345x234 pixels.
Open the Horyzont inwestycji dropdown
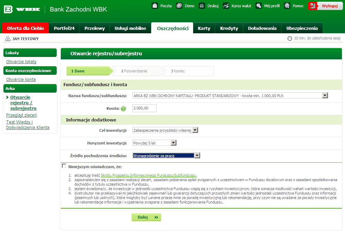tap(174, 143)
